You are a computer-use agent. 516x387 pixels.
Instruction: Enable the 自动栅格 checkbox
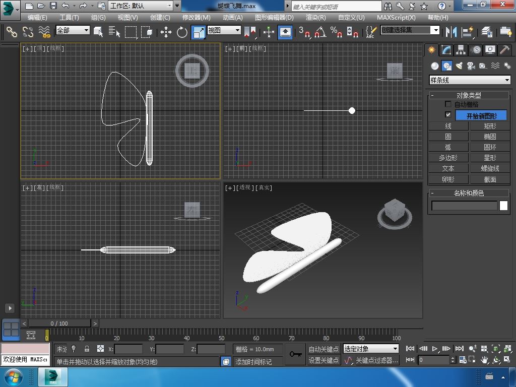(448, 104)
